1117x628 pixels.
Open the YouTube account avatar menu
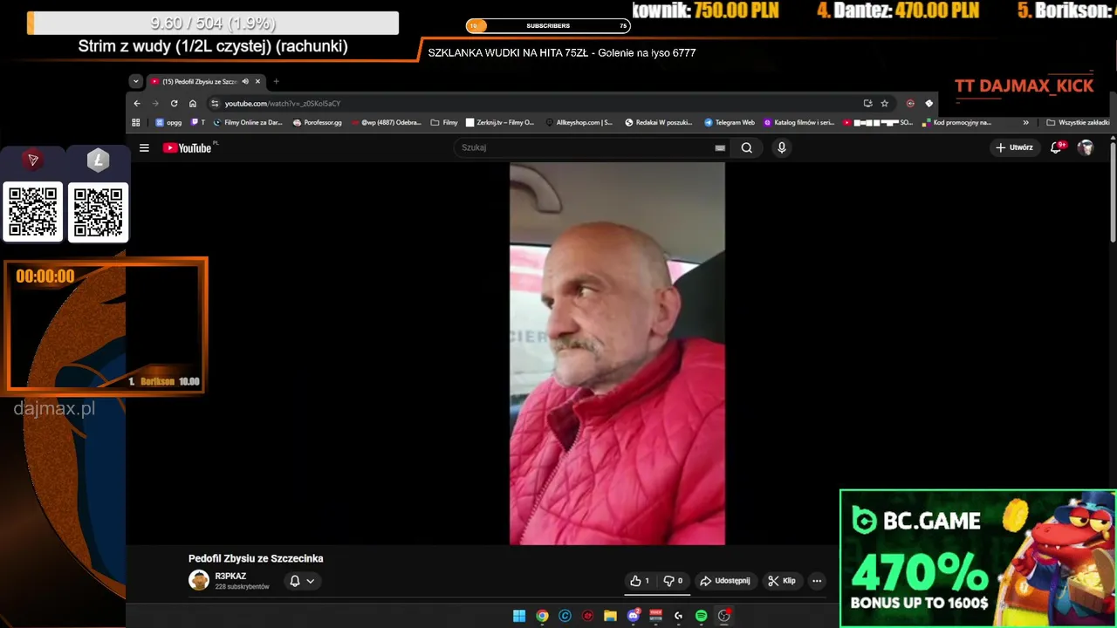coord(1086,147)
